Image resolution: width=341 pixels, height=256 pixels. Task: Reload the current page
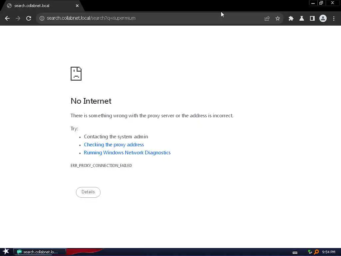pyautogui.click(x=29, y=19)
